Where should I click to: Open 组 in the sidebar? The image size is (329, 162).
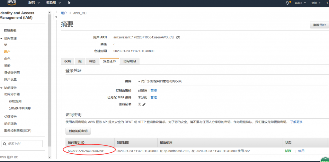pos(6,45)
